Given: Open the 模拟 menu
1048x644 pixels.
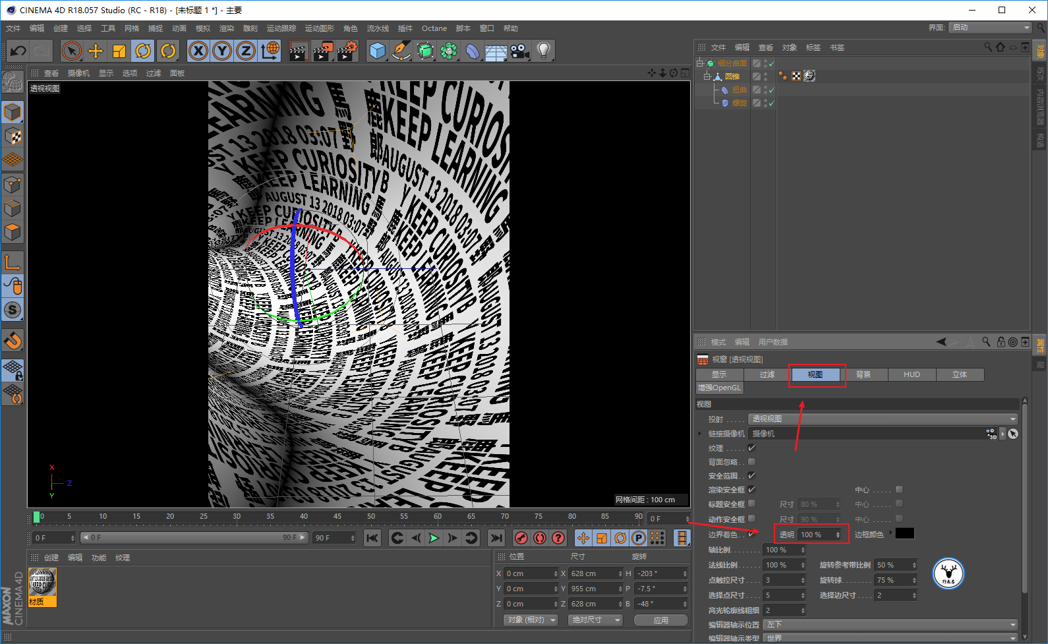Looking at the screenshot, I should click(203, 28).
